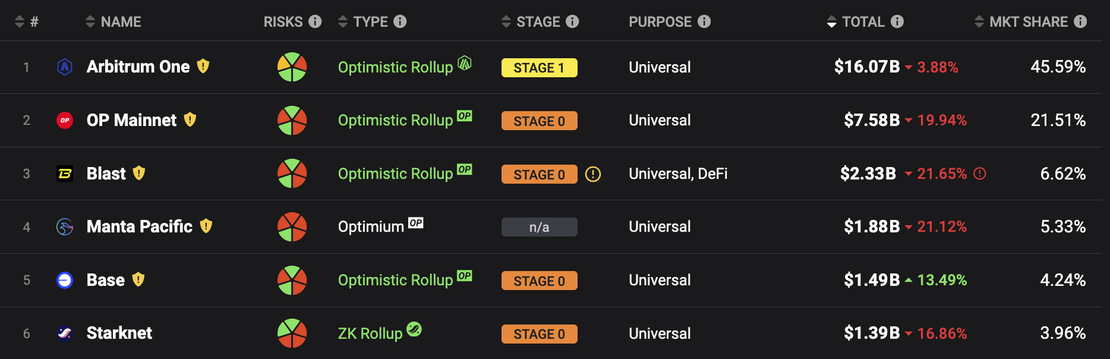Open the Starknet project page
The width and height of the screenshot is (1110, 359).
pos(119,333)
